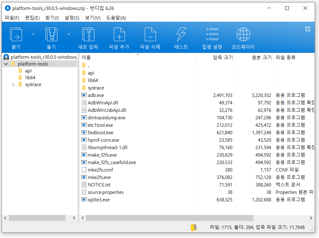Viewport: 319px width, 238px height.
Task: Click the 5,220,352 original size value
Action: [261, 95]
